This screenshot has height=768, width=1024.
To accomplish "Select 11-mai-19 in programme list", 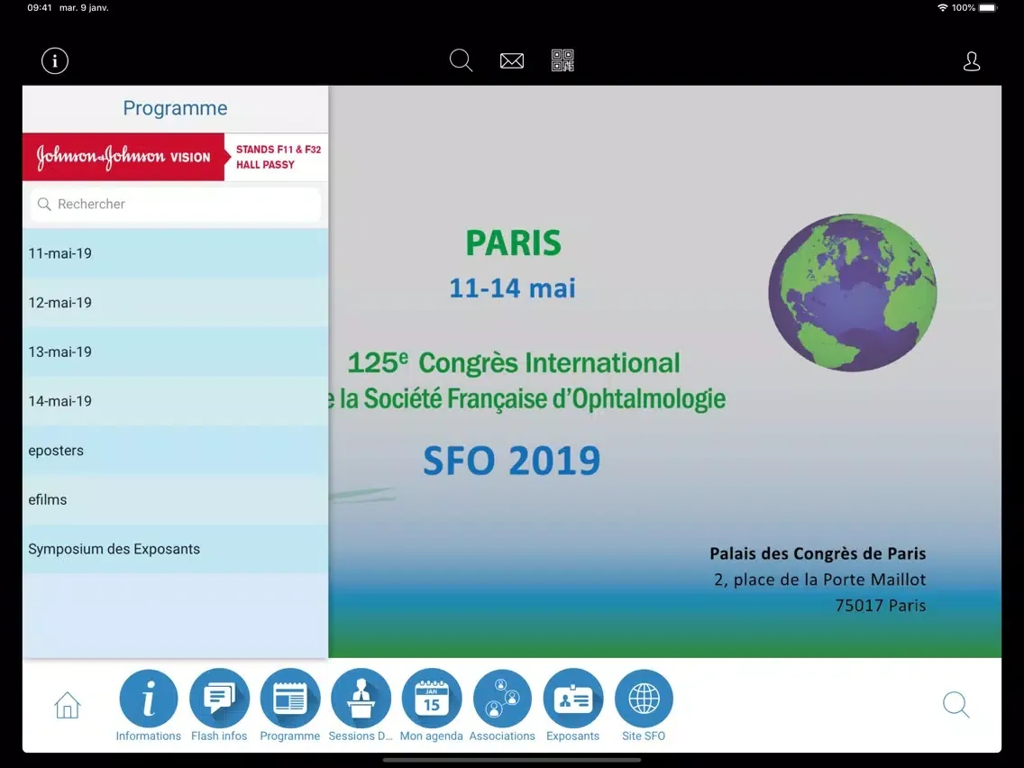I will tap(176, 253).
